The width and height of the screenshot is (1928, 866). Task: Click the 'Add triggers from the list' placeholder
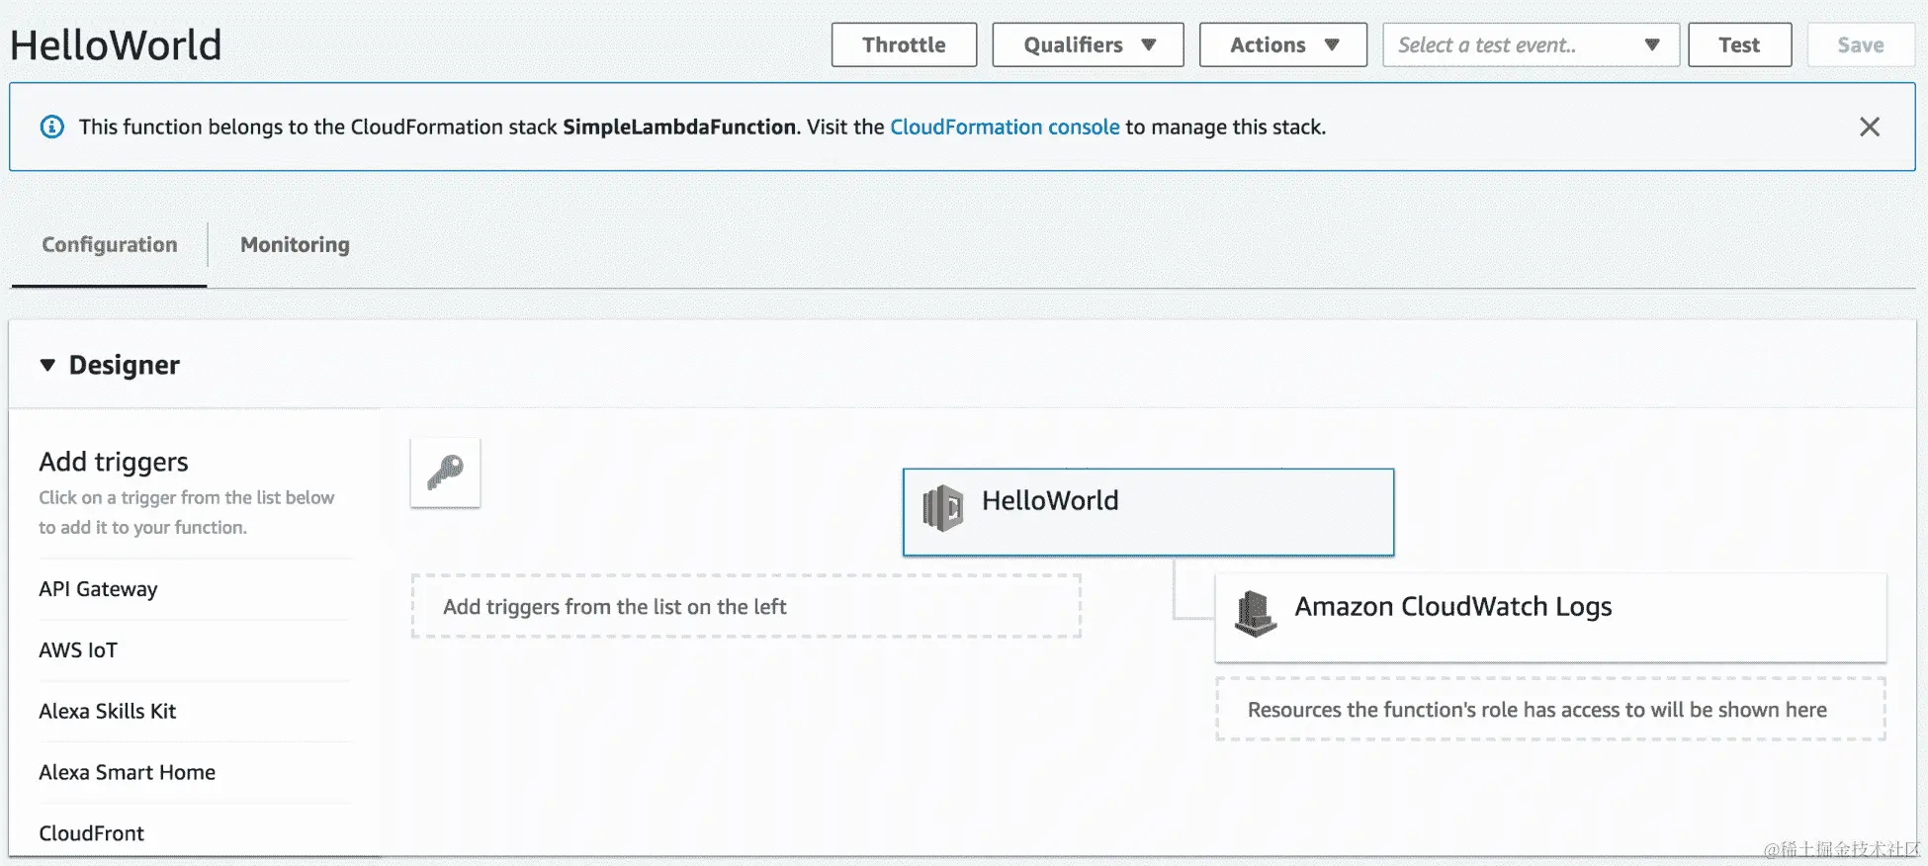click(746, 606)
